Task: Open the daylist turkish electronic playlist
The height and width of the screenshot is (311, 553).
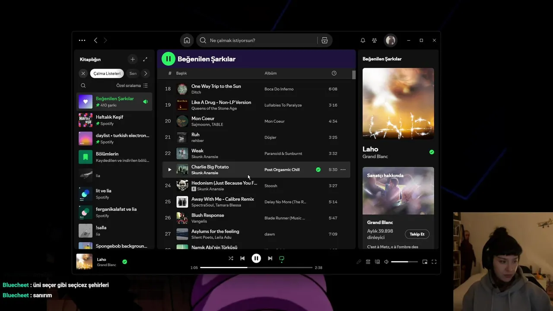Action: pyautogui.click(x=114, y=139)
